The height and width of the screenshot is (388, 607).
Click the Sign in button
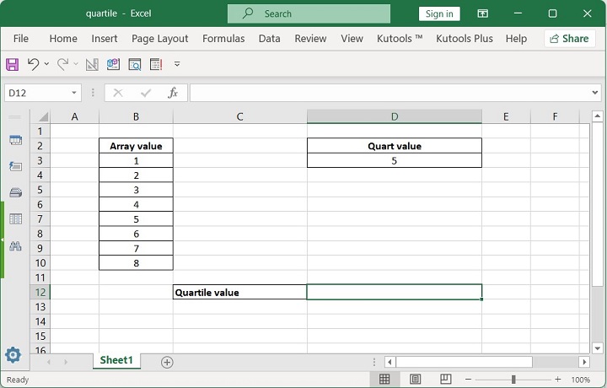(439, 13)
